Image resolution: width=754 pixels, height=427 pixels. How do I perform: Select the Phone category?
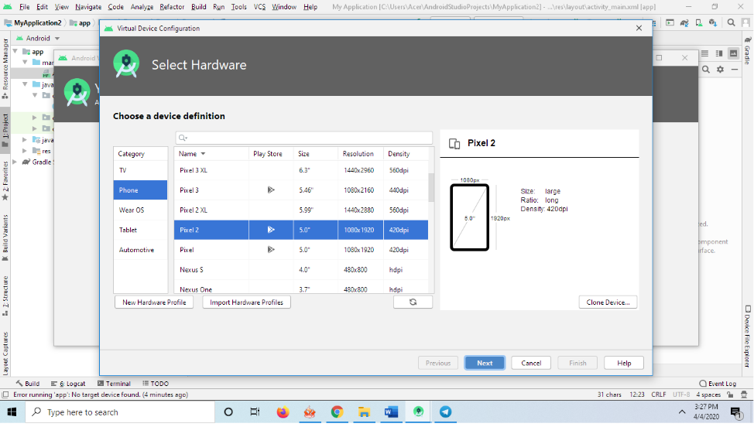[x=140, y=190]
